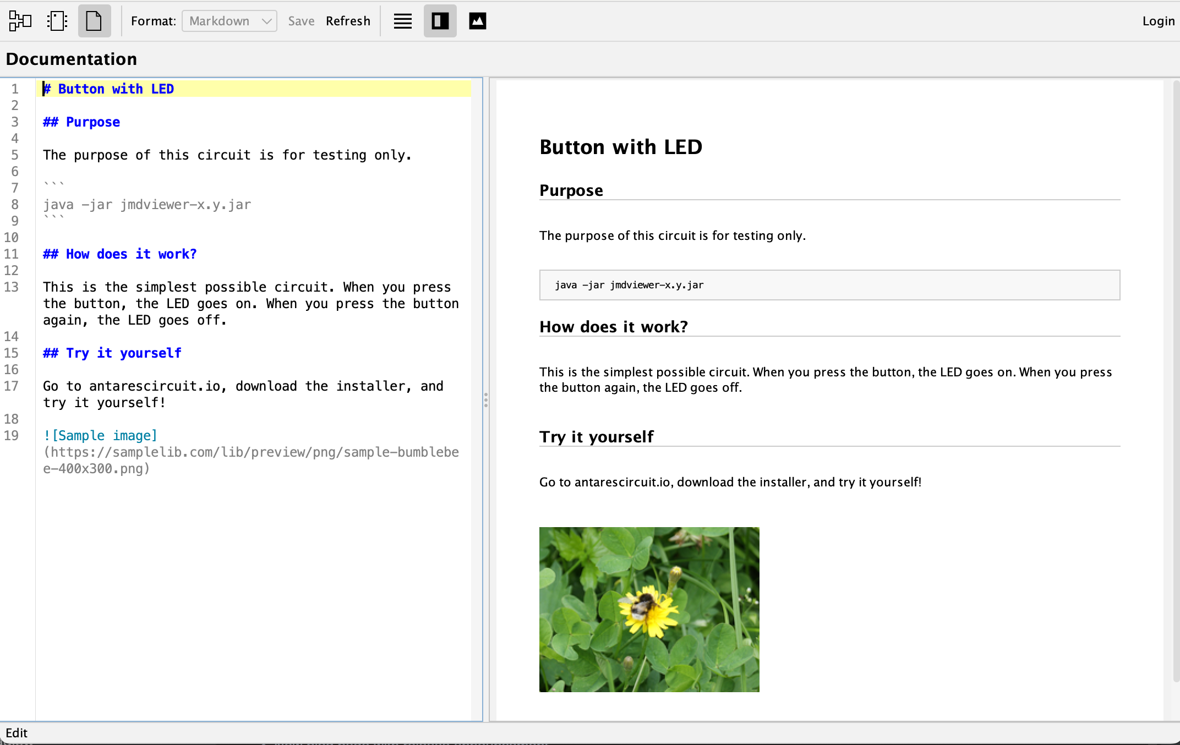The width and height of the screenshot is (1180, 745).
Task: Click '## How does it work?' editor line
Action: pos(120,254)
